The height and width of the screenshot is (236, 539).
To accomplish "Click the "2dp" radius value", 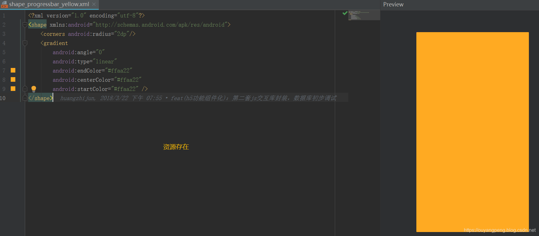I will click(x=121, y=34).
